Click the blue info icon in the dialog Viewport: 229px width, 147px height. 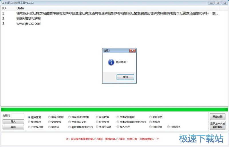[111, 62]
